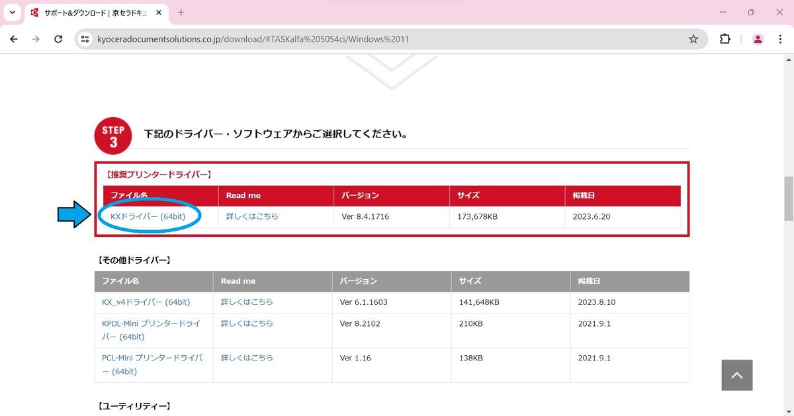Select the Kyocera support & download tab
The height and width of the screenshot is (416, 794).
[x=93, y=13]
